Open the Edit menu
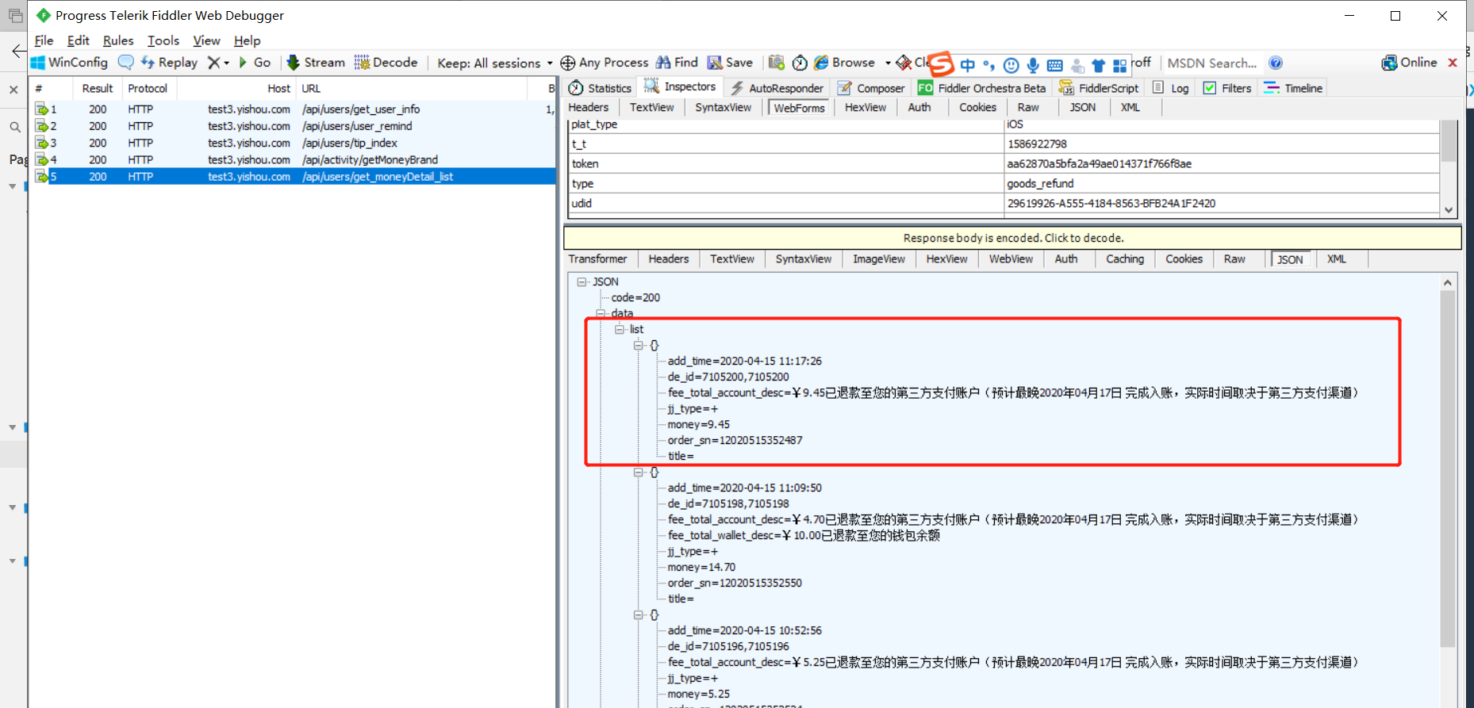This screenshot has width=1474, height=708. click(x=78, y=40)
